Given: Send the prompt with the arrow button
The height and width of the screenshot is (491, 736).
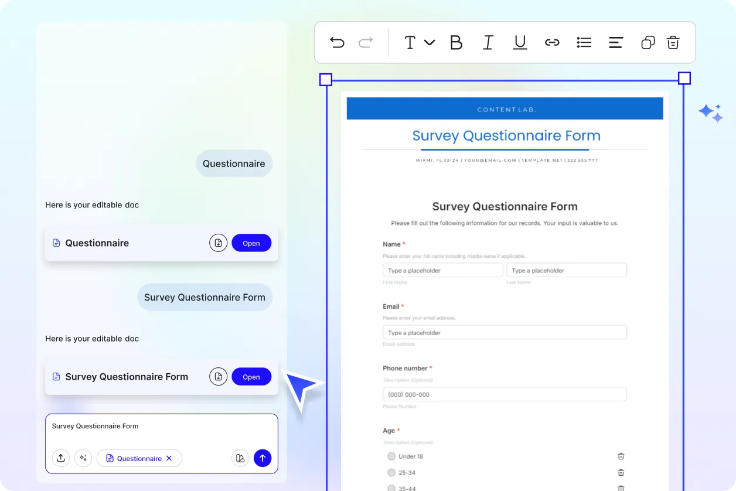Looking at the screenshot, I should click(x=263, y=458).
